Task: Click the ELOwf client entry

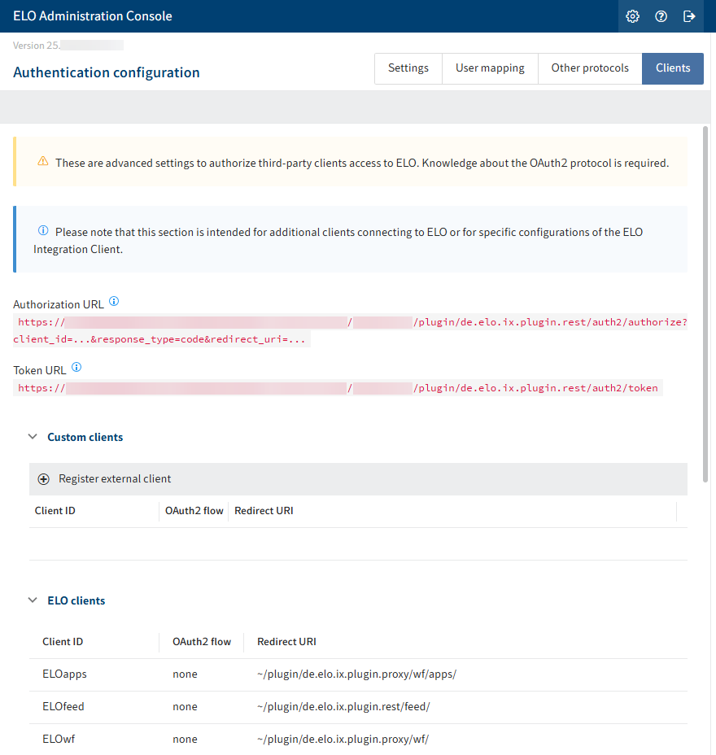Action: click(x=59, y=740)
